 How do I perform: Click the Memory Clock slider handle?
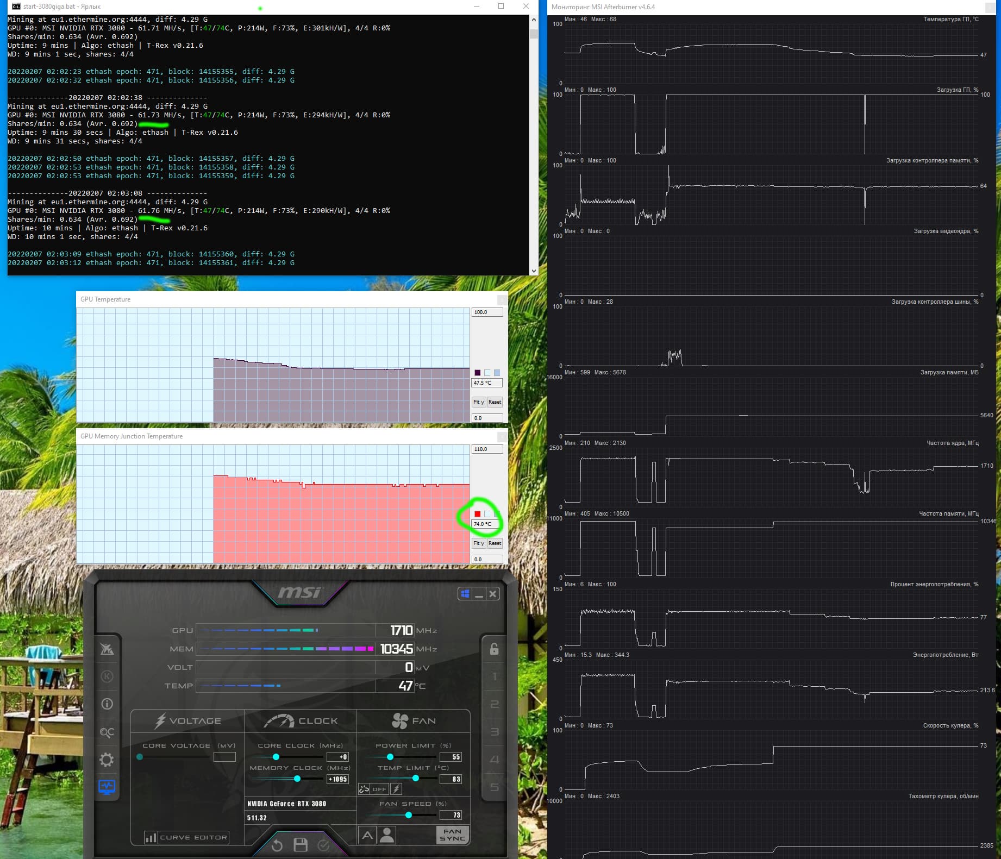coord(297,779)
